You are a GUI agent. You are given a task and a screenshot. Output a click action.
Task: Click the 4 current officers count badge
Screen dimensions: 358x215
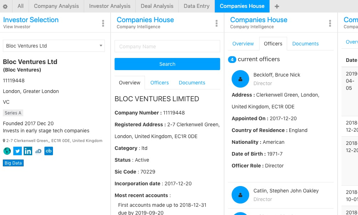pos(232,60)
